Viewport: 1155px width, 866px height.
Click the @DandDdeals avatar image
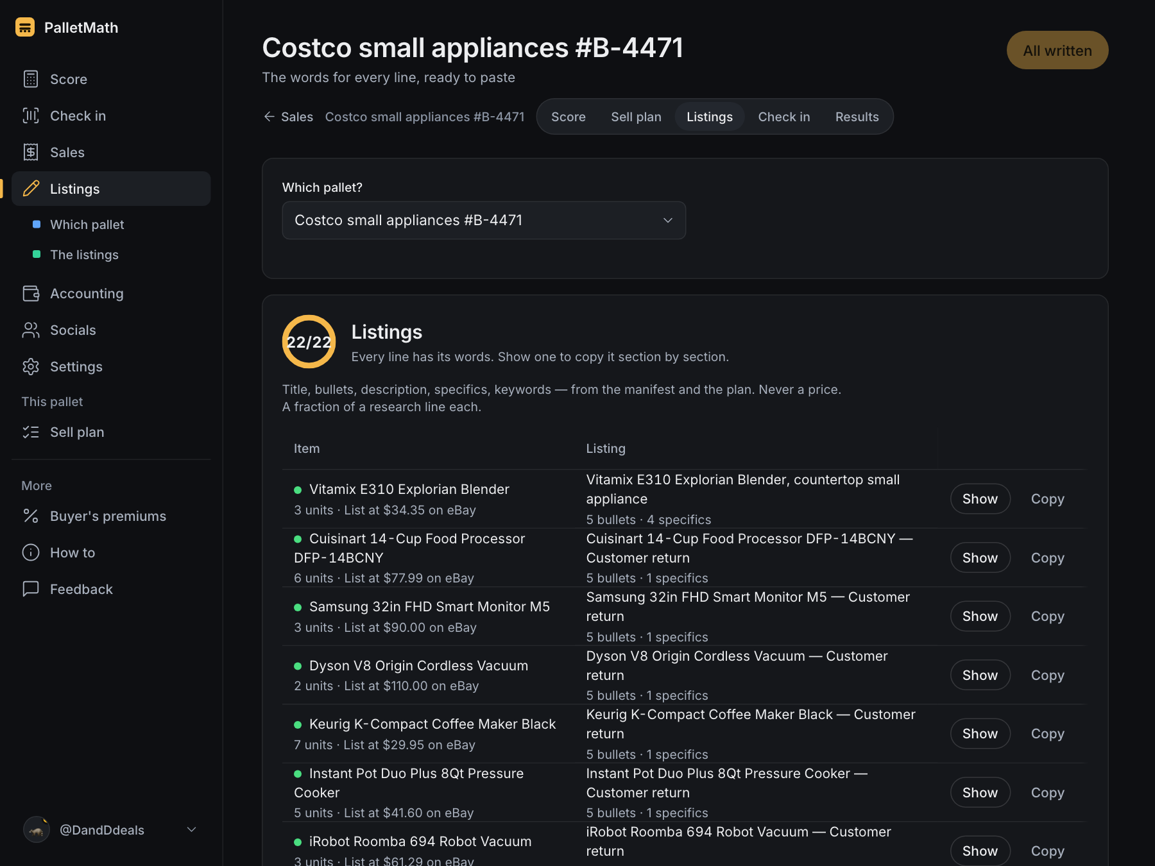[37, 829]
